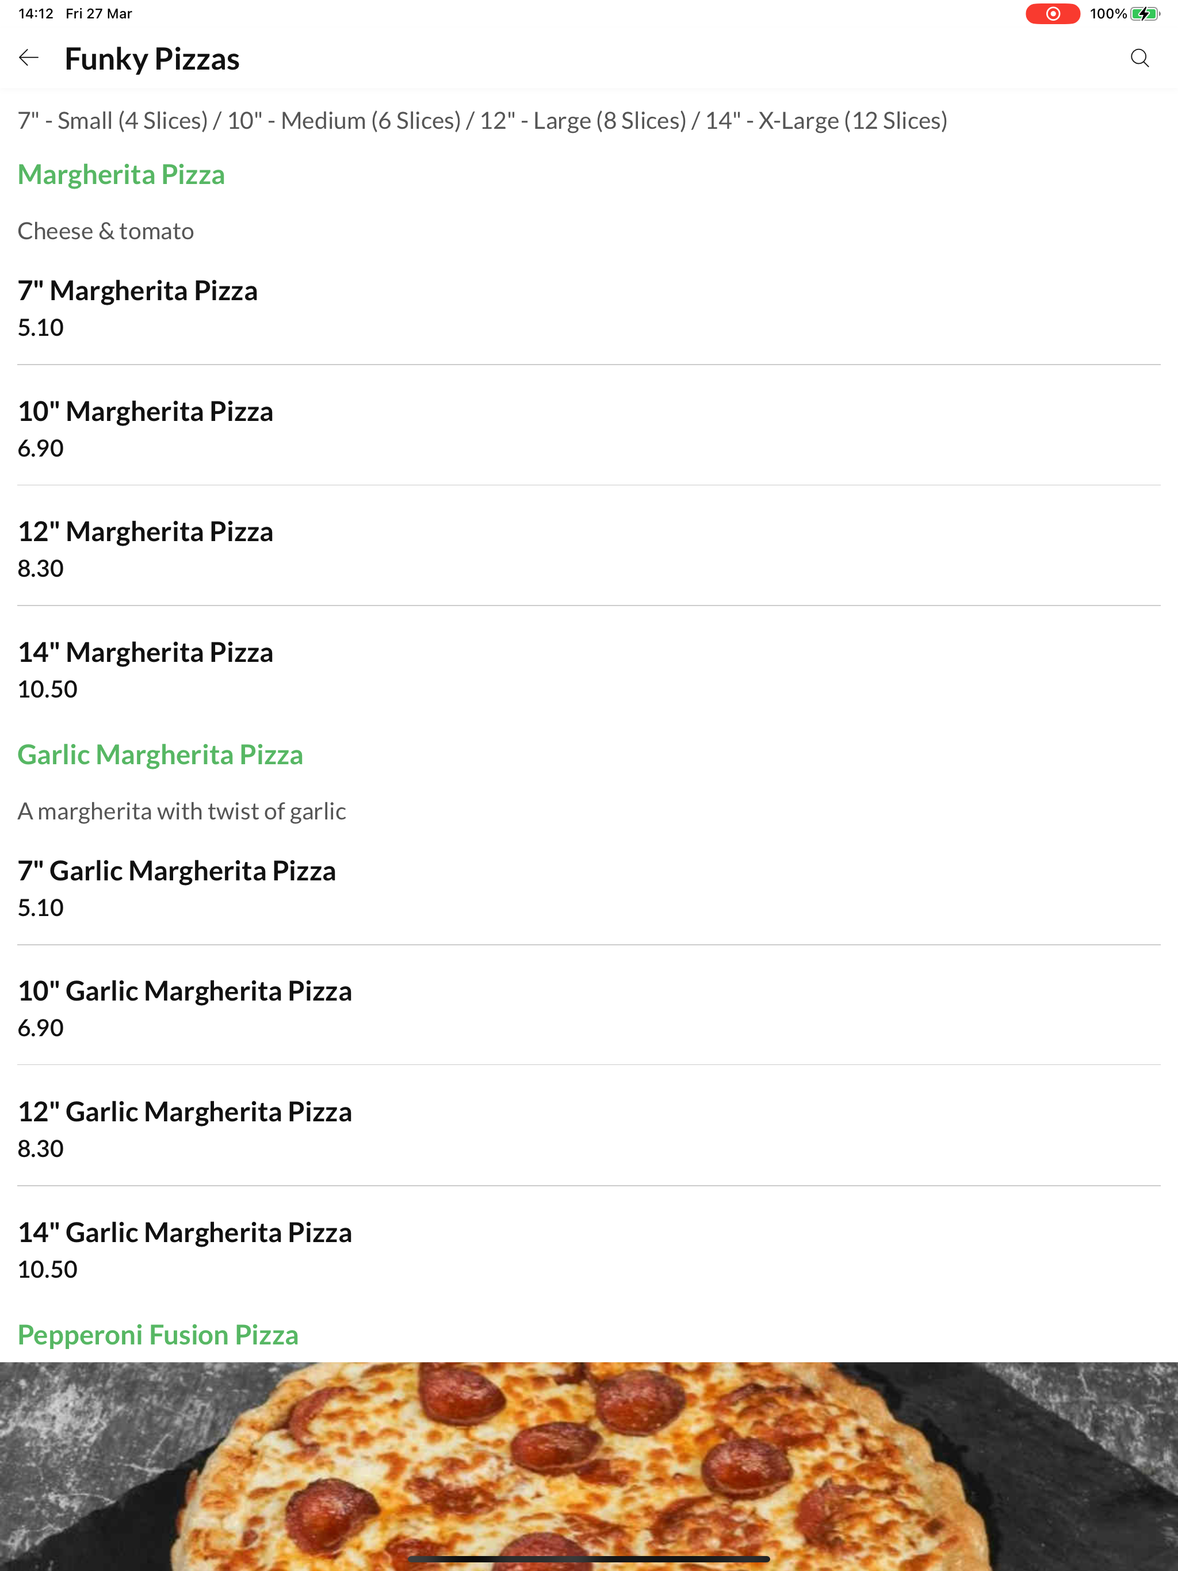Tap the Pepperoni Fusion Pizza heading
The width and height of the screenshot is (1178, 1571).
click(x=158, y=1335)
